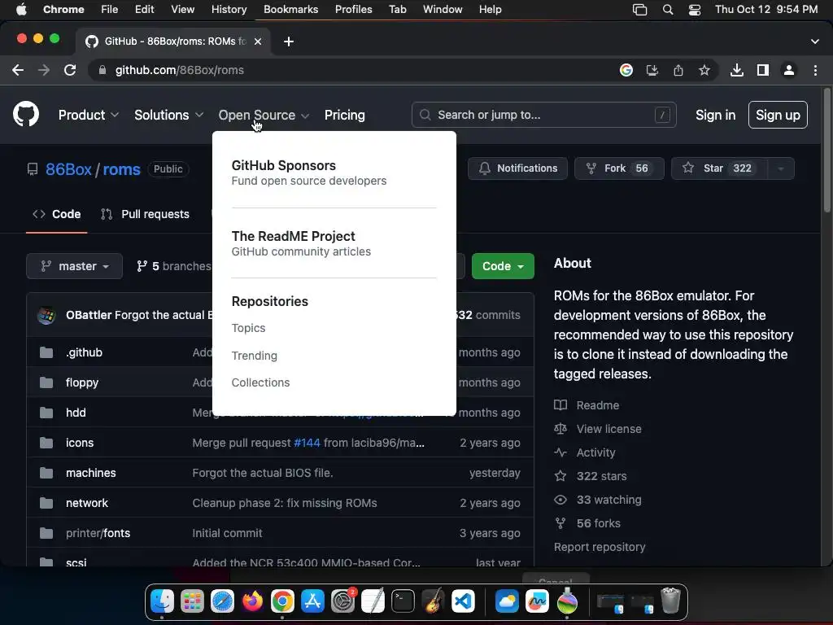833x625 pixels.
Task: Star the repository with Star button
Action: click(x=720, y=168)
